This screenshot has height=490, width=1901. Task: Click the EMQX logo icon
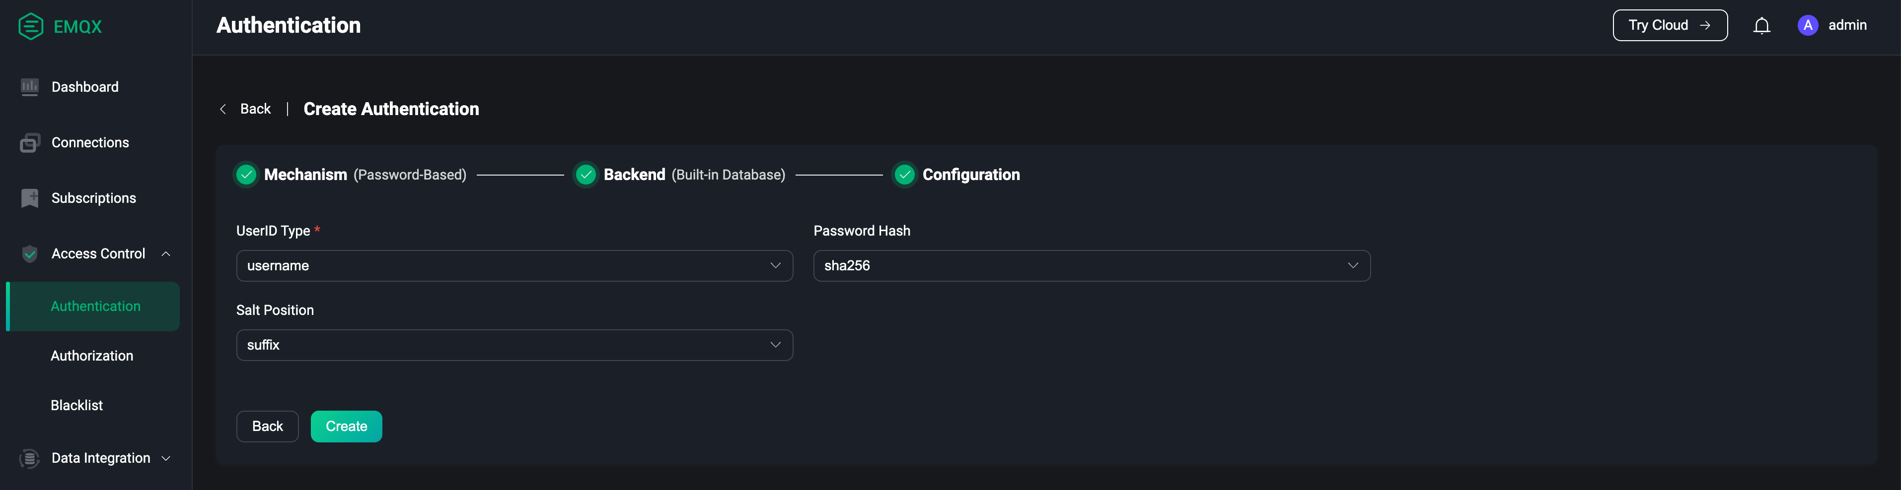pyautogui.click(x=30, y=26)
